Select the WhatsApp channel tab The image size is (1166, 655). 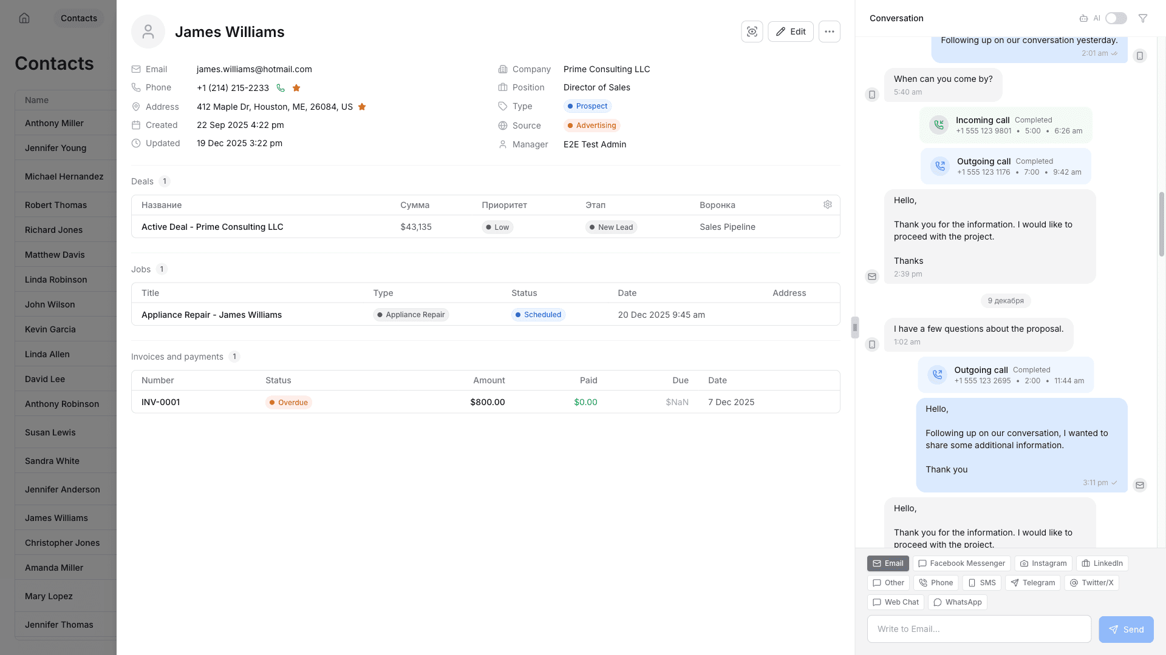click(x=957, y=602)
